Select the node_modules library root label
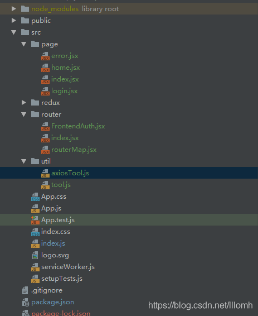This screenshot has width=258, height=316. pyautogui.click(x=75, y=9)
